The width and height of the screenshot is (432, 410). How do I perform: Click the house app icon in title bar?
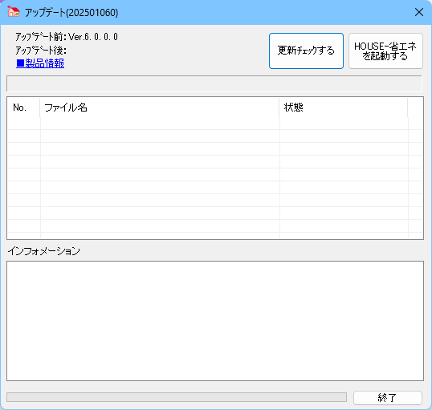point(13,12)
